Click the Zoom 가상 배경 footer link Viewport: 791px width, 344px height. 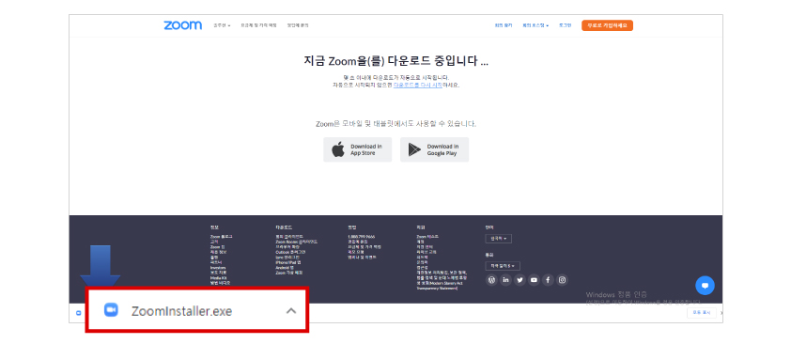(x=289, y=273)
